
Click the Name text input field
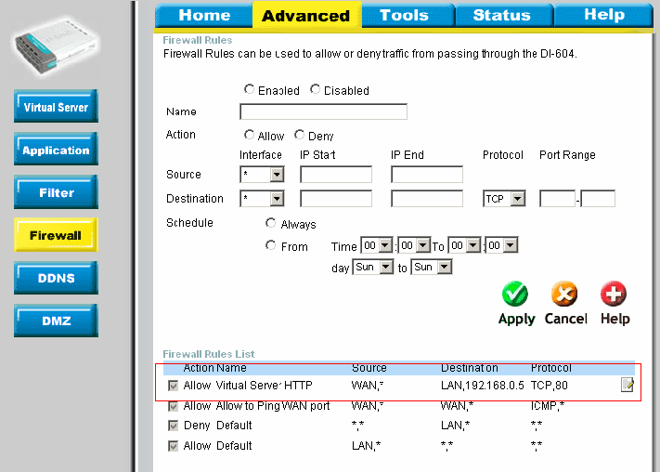[x=323, y=112]
